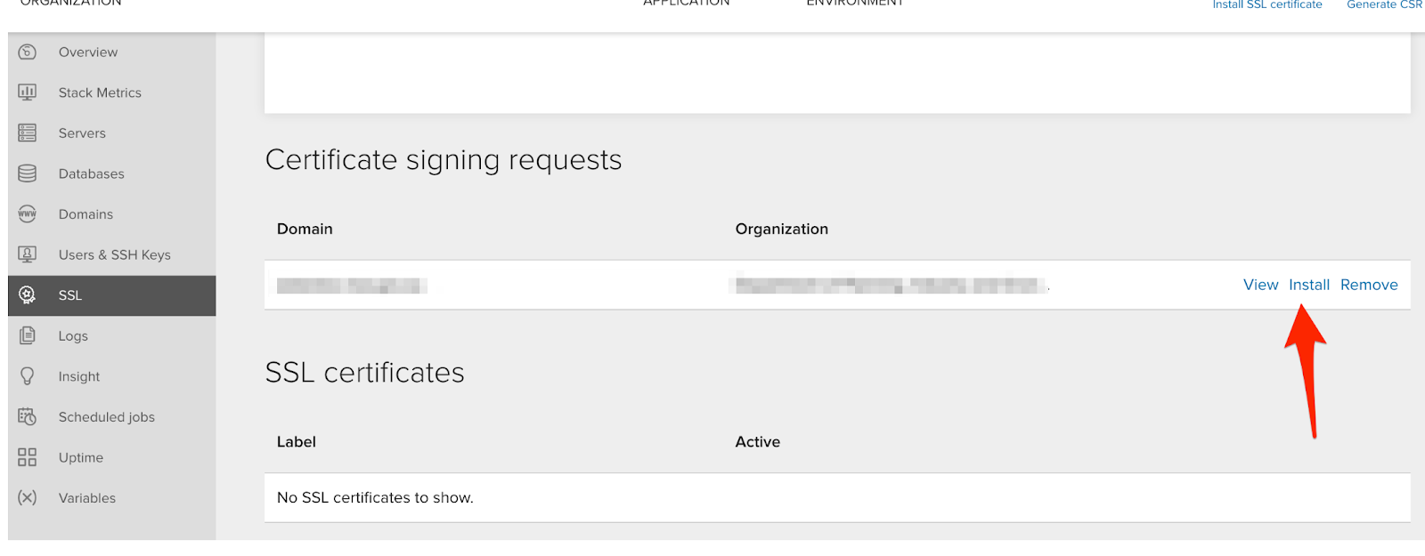Click the Scheduled jobs calendar icon
This screenshot has height=556, width=1425.
click(28, 416)
